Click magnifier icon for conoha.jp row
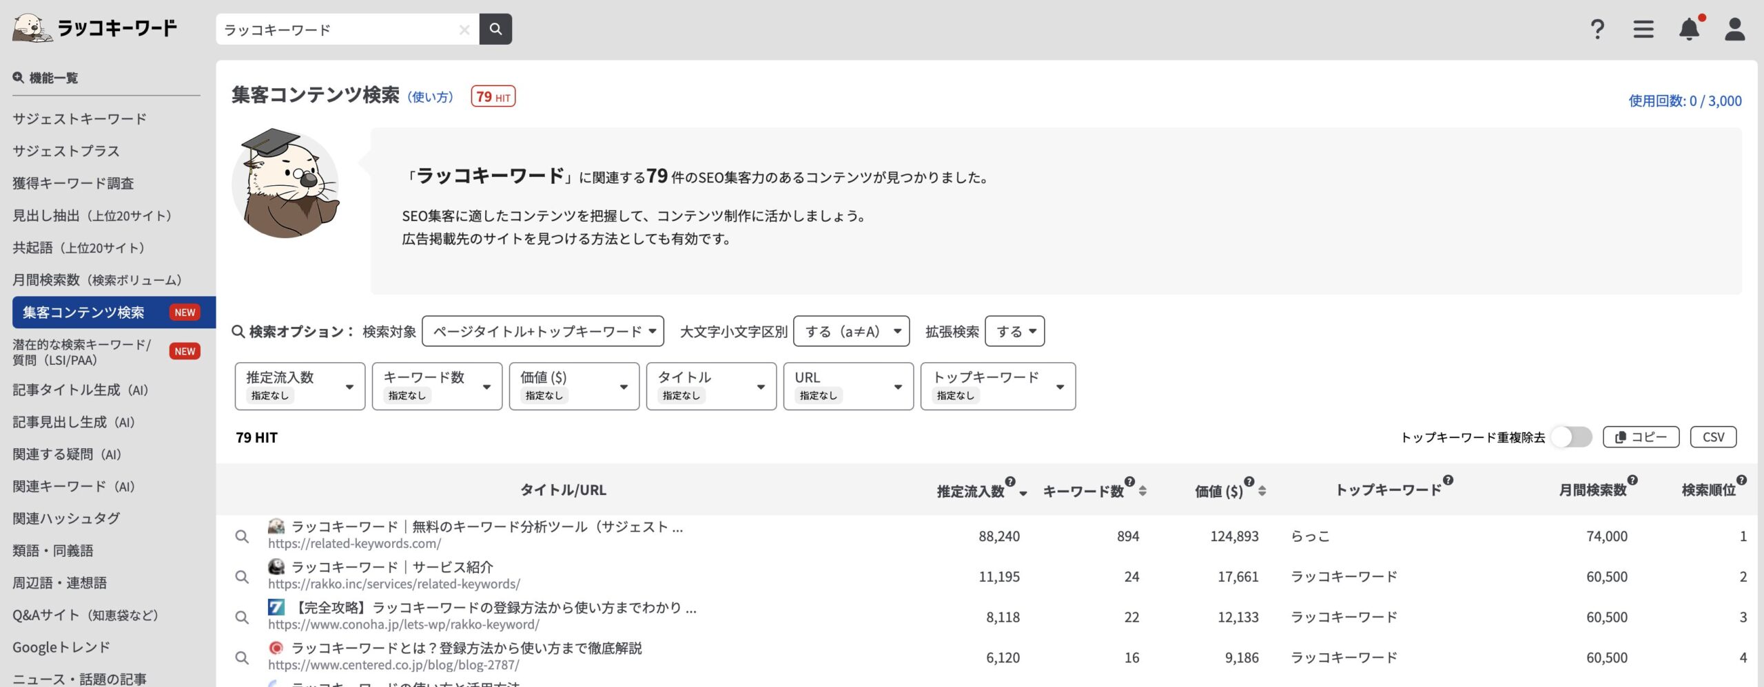1764x687 pixels. click(242, 617)
